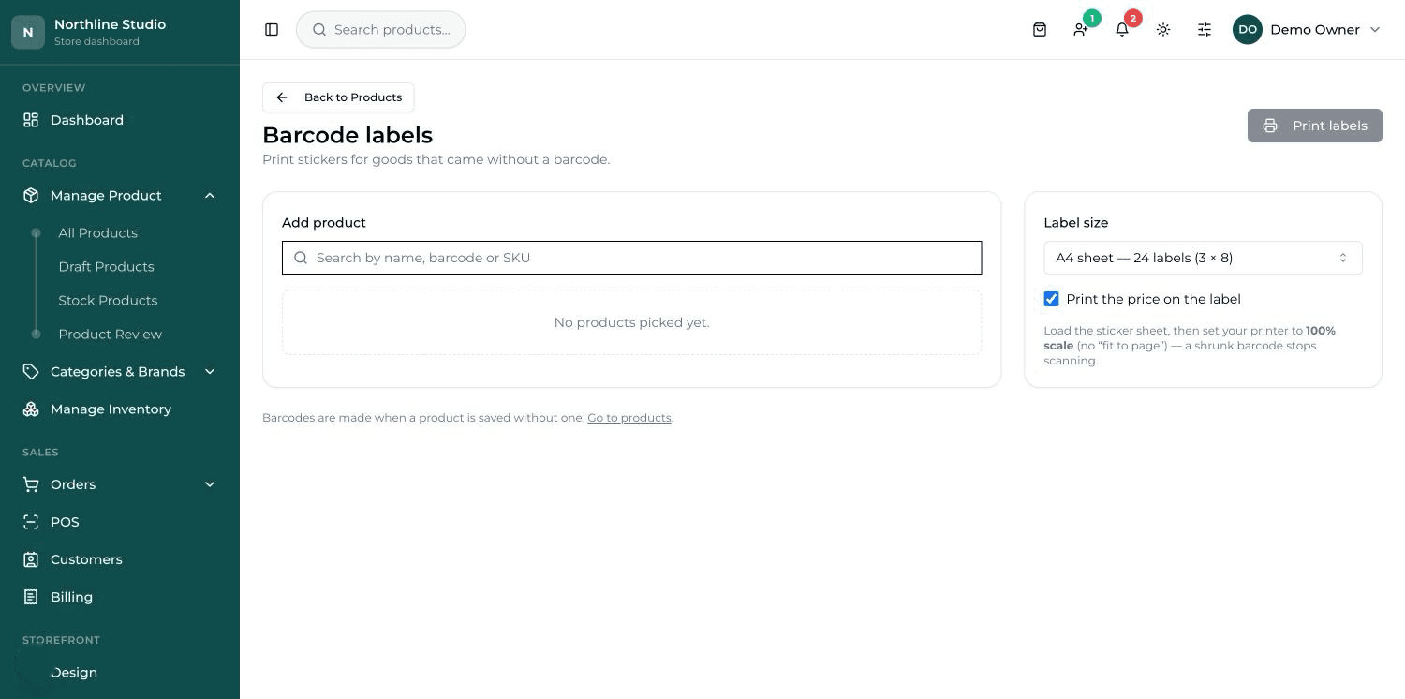Uncheck Print the price on the label
Screen dimensions: 1405x699
click(x=1051, y=299)
